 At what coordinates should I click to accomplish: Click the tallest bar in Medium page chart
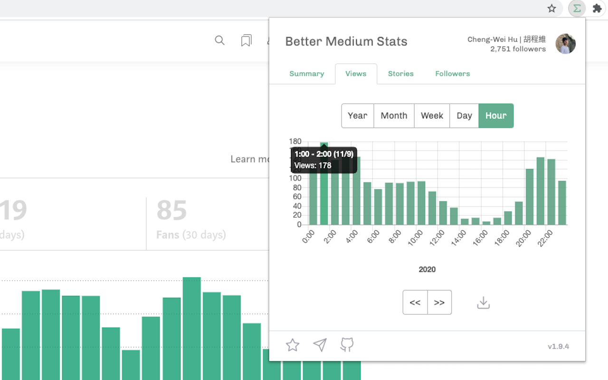(192, 328)
